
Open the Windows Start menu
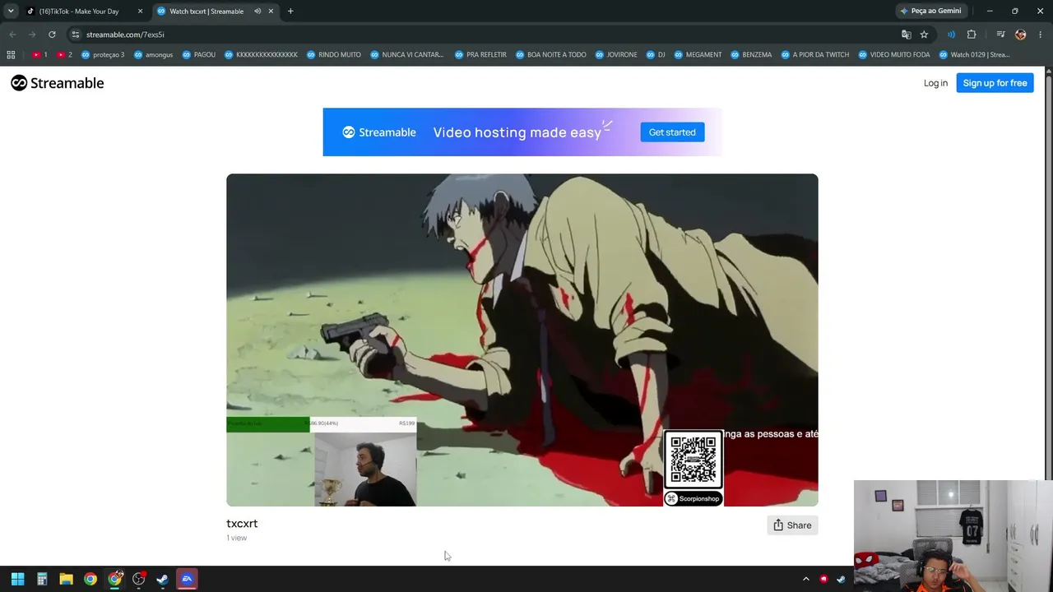[17, 579]
